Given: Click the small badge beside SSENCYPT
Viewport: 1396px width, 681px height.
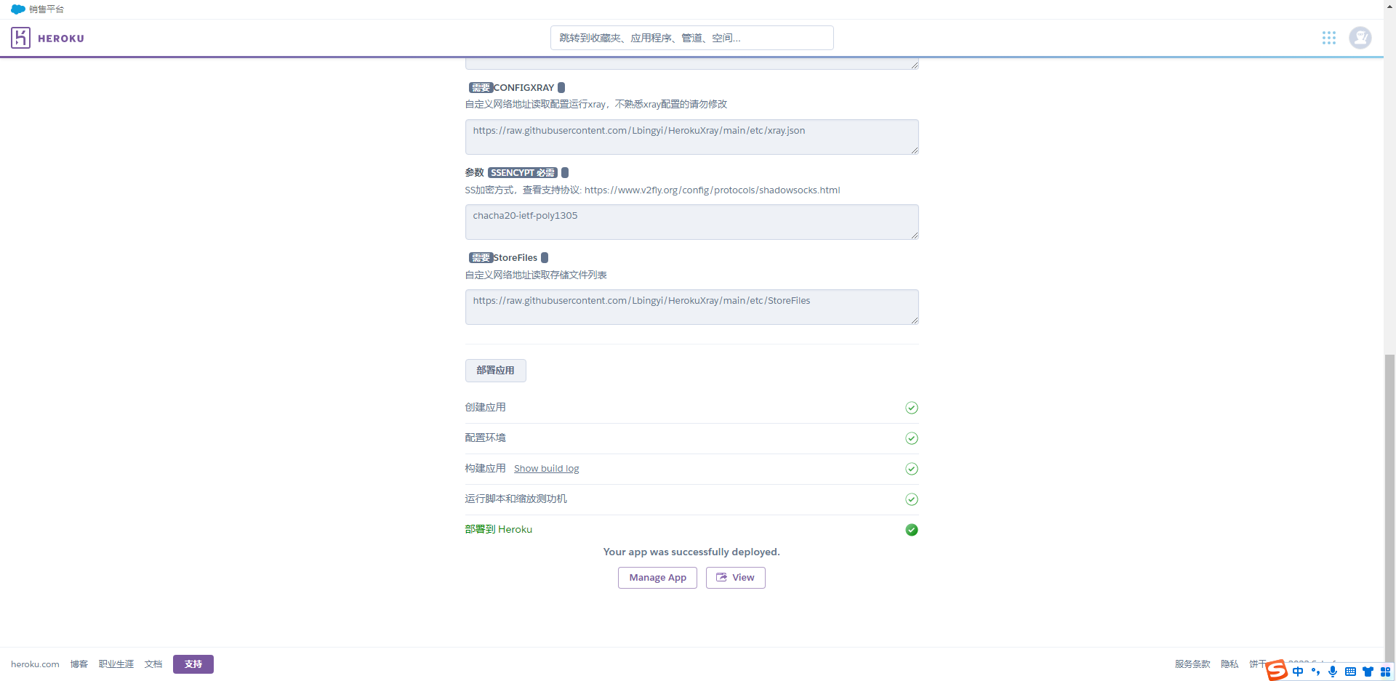Looking at the screenshot, I should (565, 173).
